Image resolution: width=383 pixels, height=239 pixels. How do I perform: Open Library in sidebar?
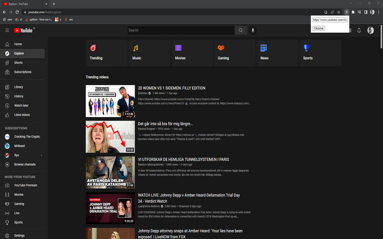pos(23,87)
